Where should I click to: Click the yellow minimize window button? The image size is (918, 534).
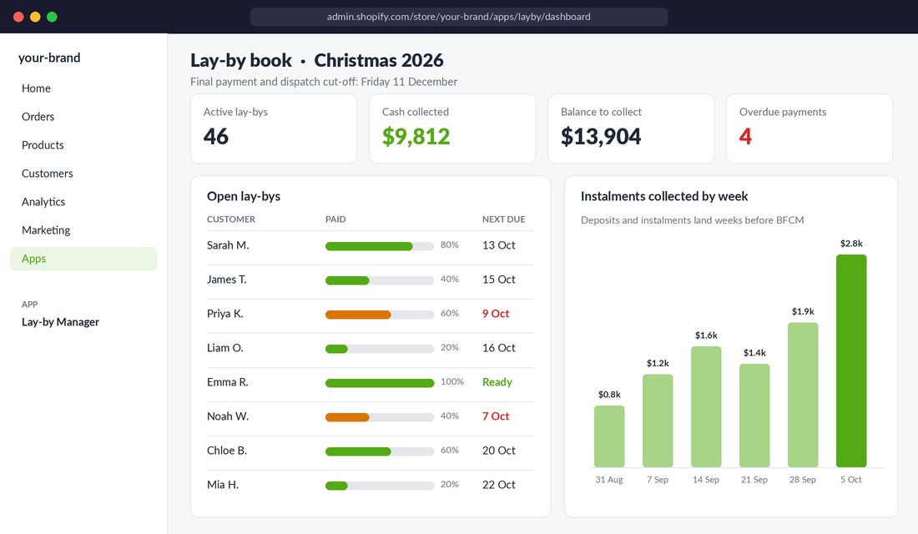[x=35, y=17]
